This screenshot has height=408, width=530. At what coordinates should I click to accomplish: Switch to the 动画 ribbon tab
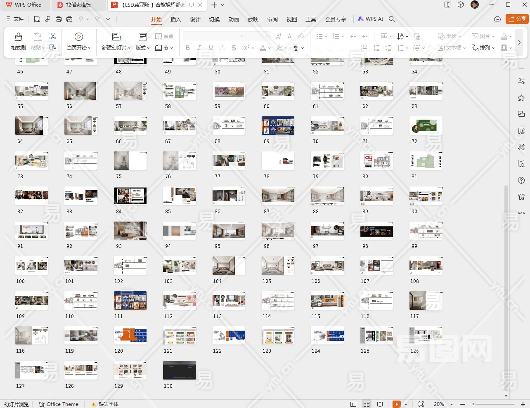(233, 19)
